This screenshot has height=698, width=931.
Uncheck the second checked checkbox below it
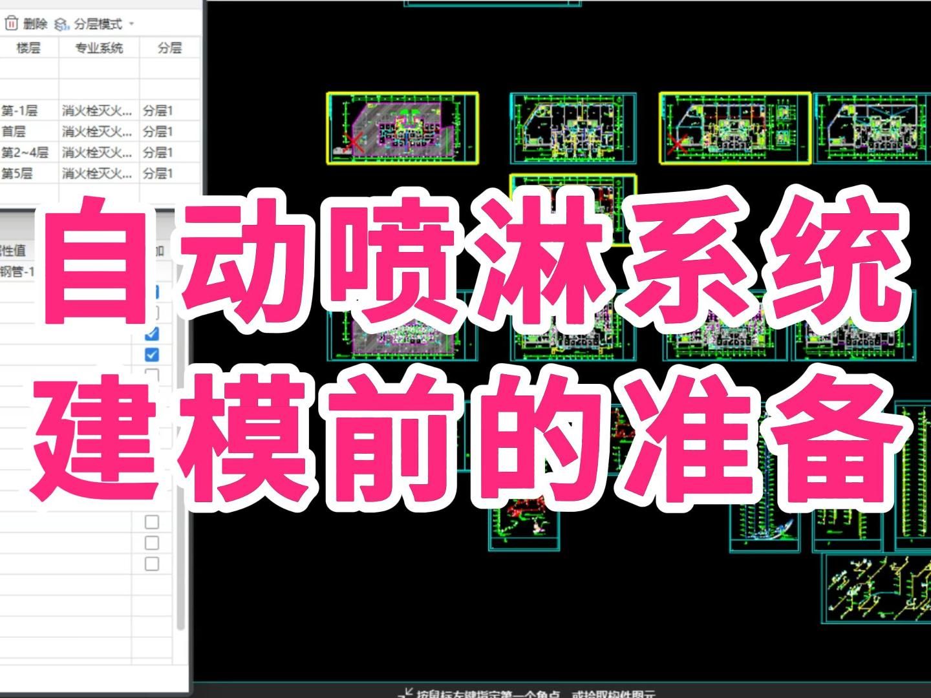(x=152, y=354)
